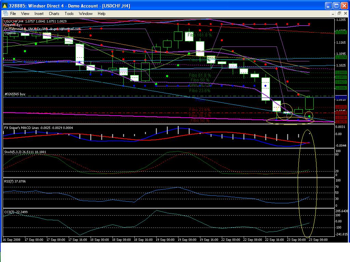Image resolution: width=350 pixels, height=262 pixels.
Task: Minimize the USDCHF chart child window
Action: tap(333, 14)
